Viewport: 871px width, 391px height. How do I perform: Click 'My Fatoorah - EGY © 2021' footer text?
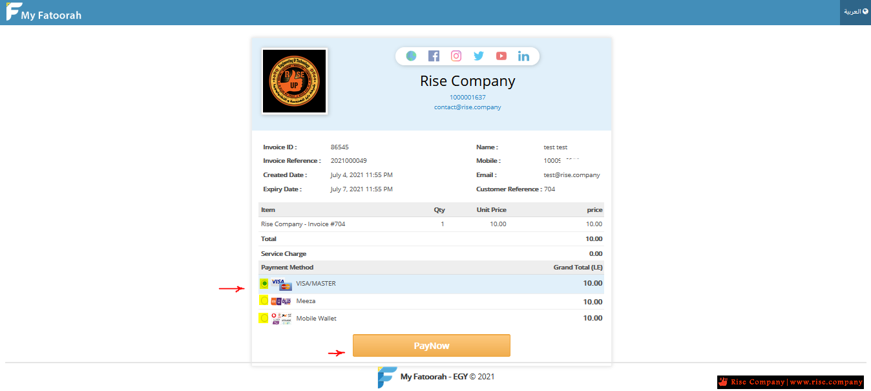[448, 377]
